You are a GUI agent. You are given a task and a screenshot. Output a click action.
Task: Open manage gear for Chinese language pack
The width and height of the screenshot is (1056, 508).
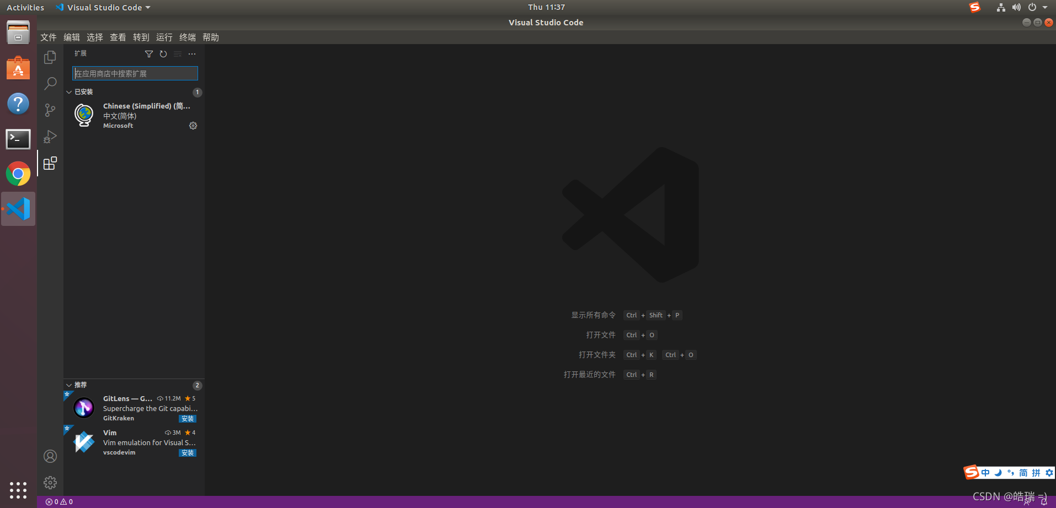tap(193, 126)
